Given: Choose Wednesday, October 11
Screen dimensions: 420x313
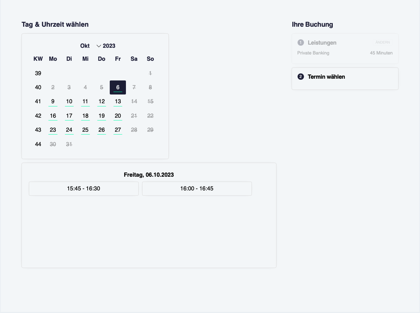Looking at the screenshot, I should pos(85,102).
